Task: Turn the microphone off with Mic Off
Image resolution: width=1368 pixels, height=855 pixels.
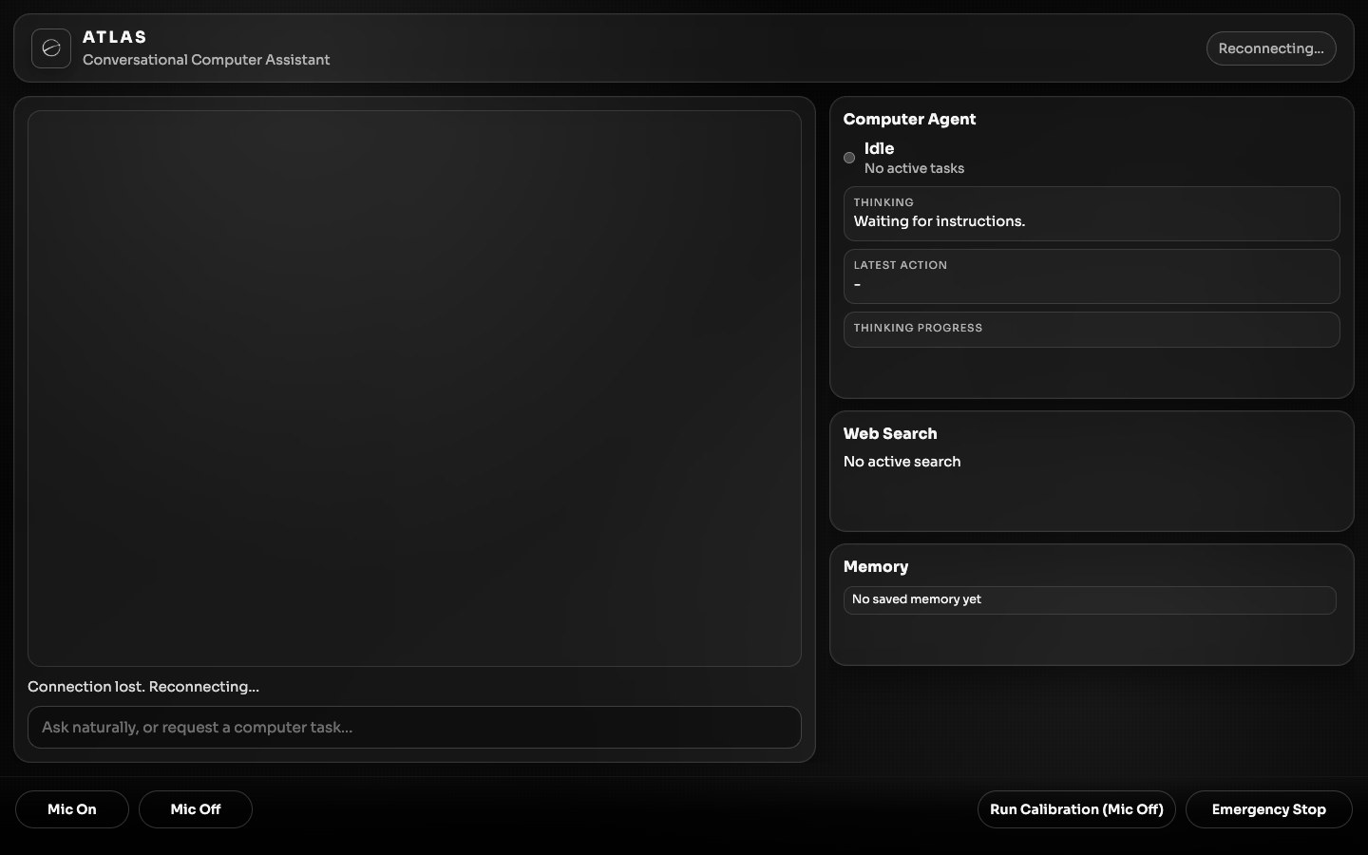Action: [x=196, y=809]
